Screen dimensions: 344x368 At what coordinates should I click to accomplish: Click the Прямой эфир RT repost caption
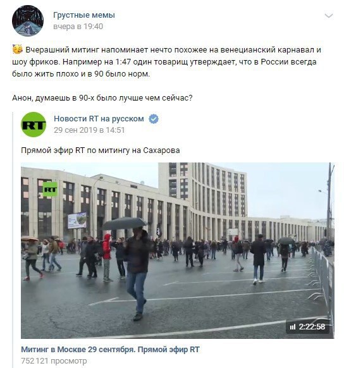(x=100, y=150)
